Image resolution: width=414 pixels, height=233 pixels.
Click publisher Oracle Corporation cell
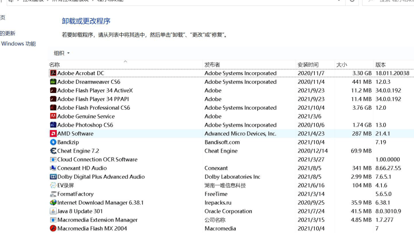point(228,211)
